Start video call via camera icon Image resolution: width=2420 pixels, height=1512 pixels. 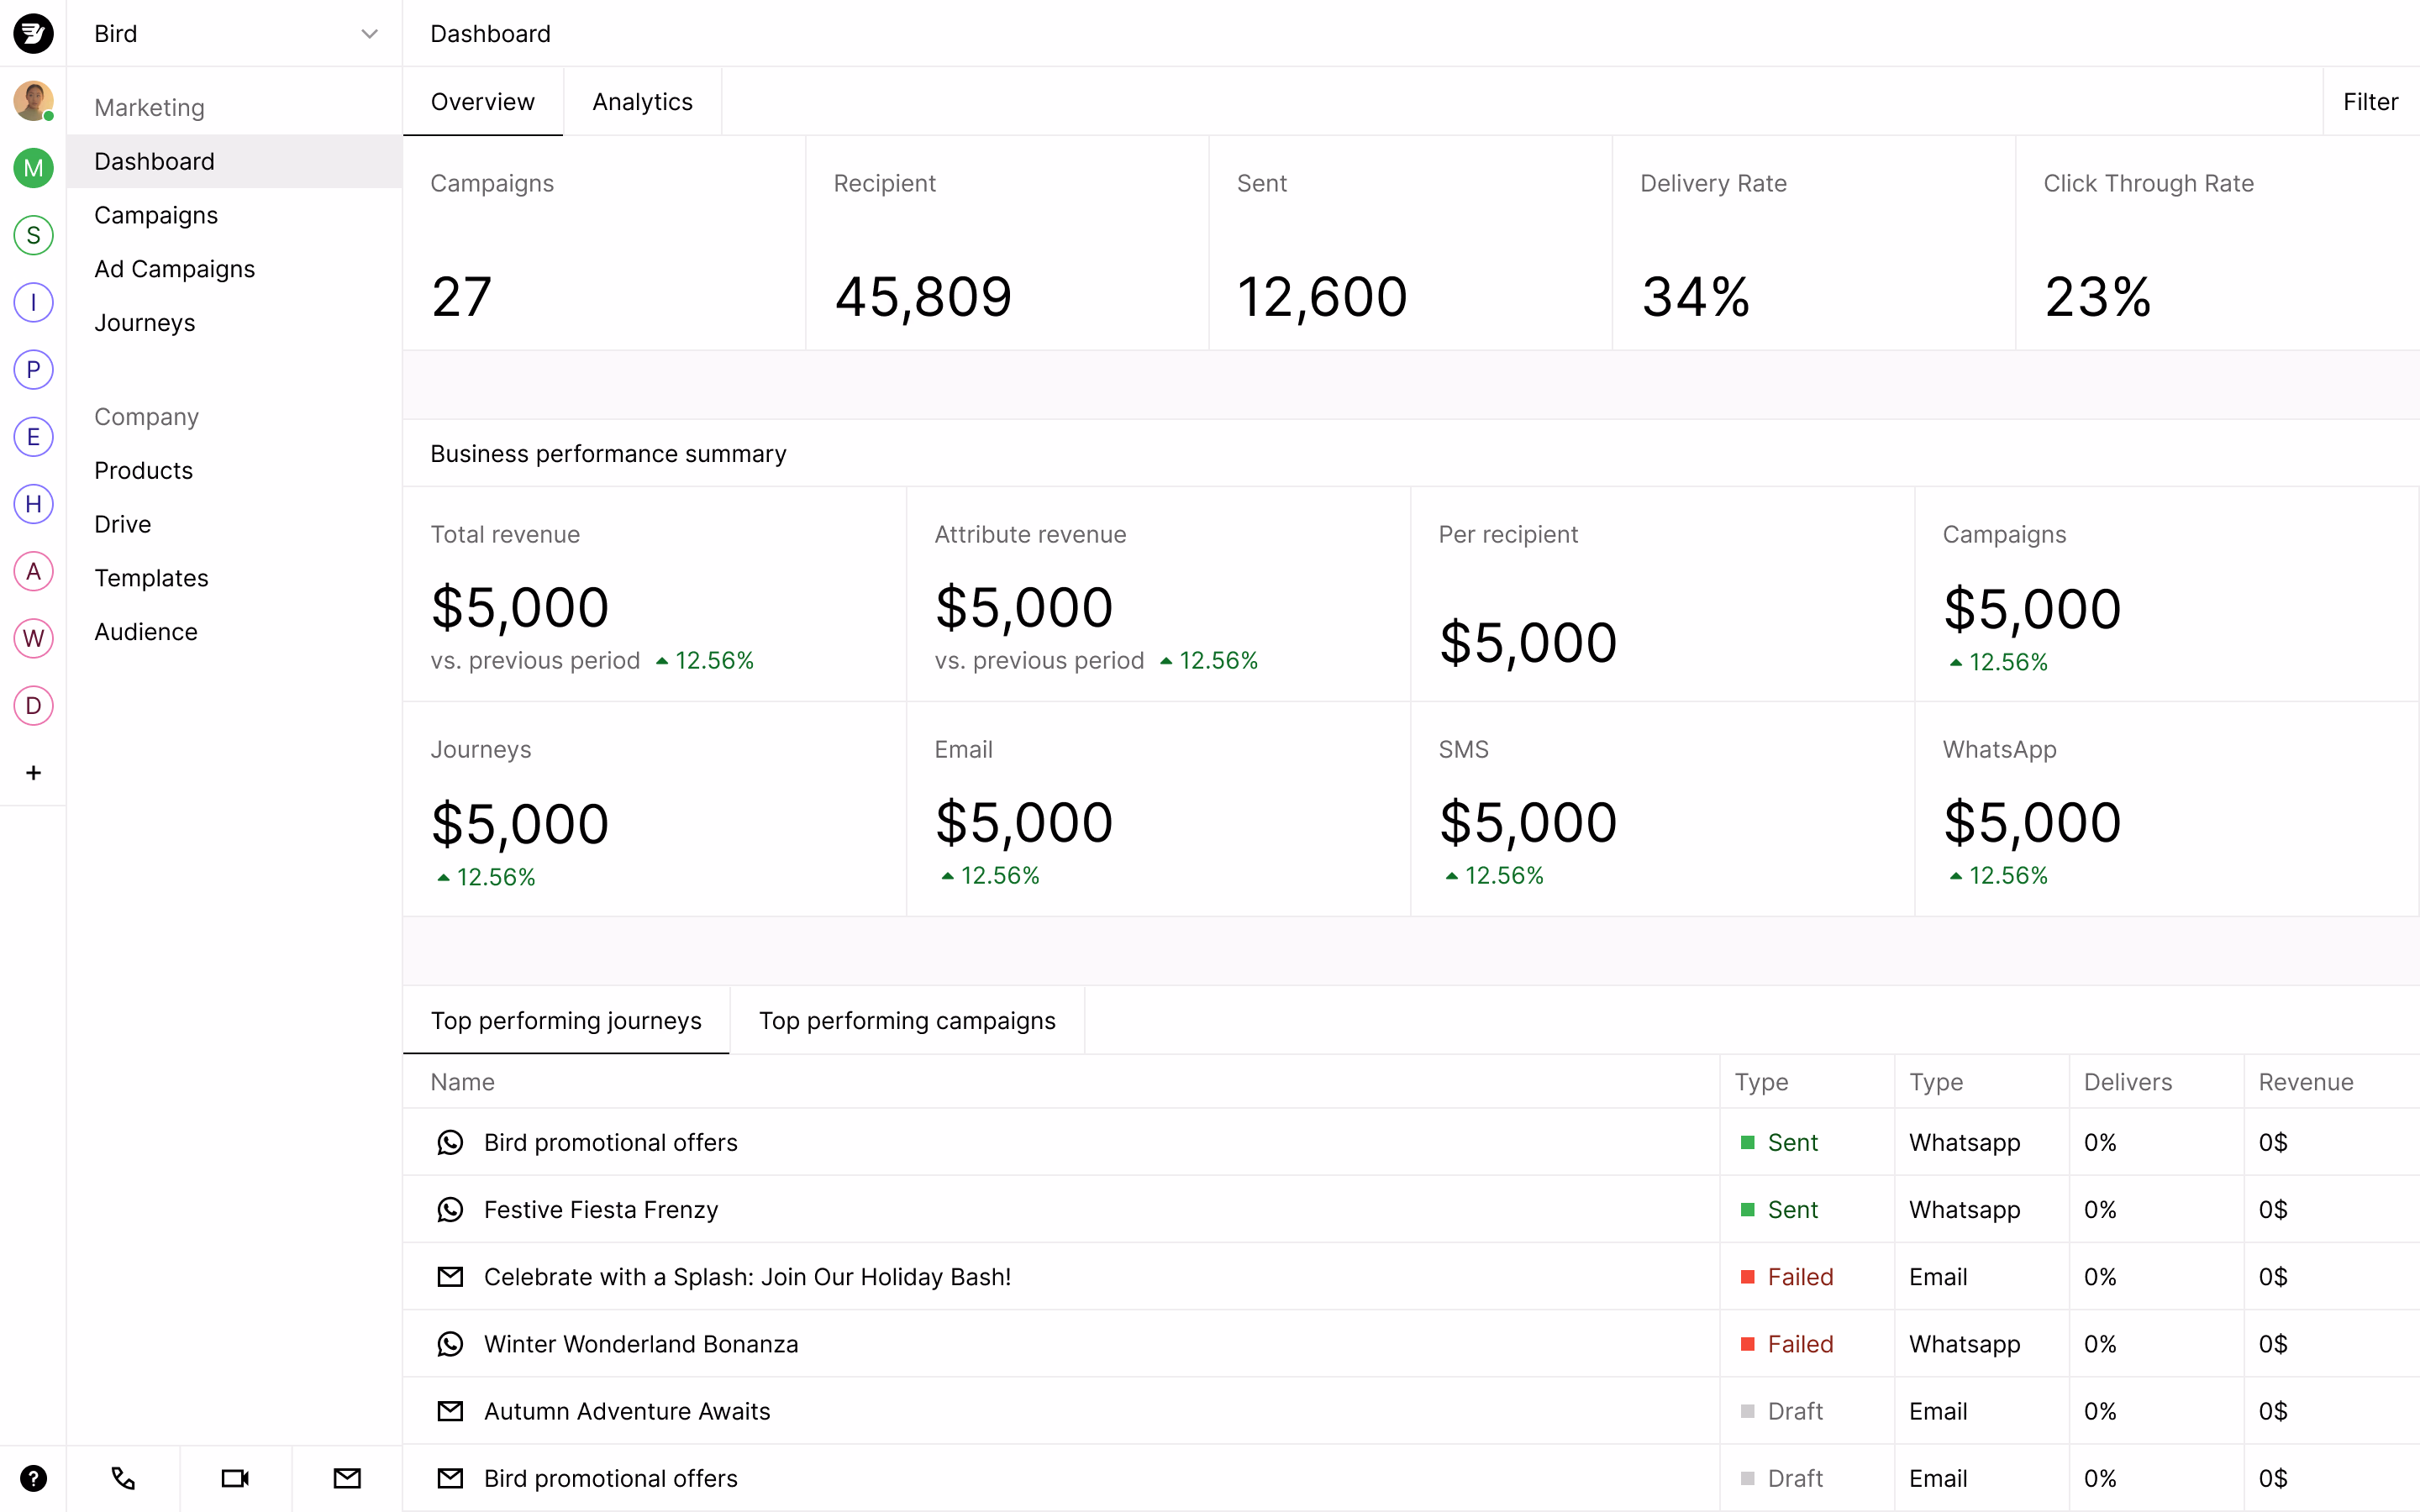[x=235, y=1477]
